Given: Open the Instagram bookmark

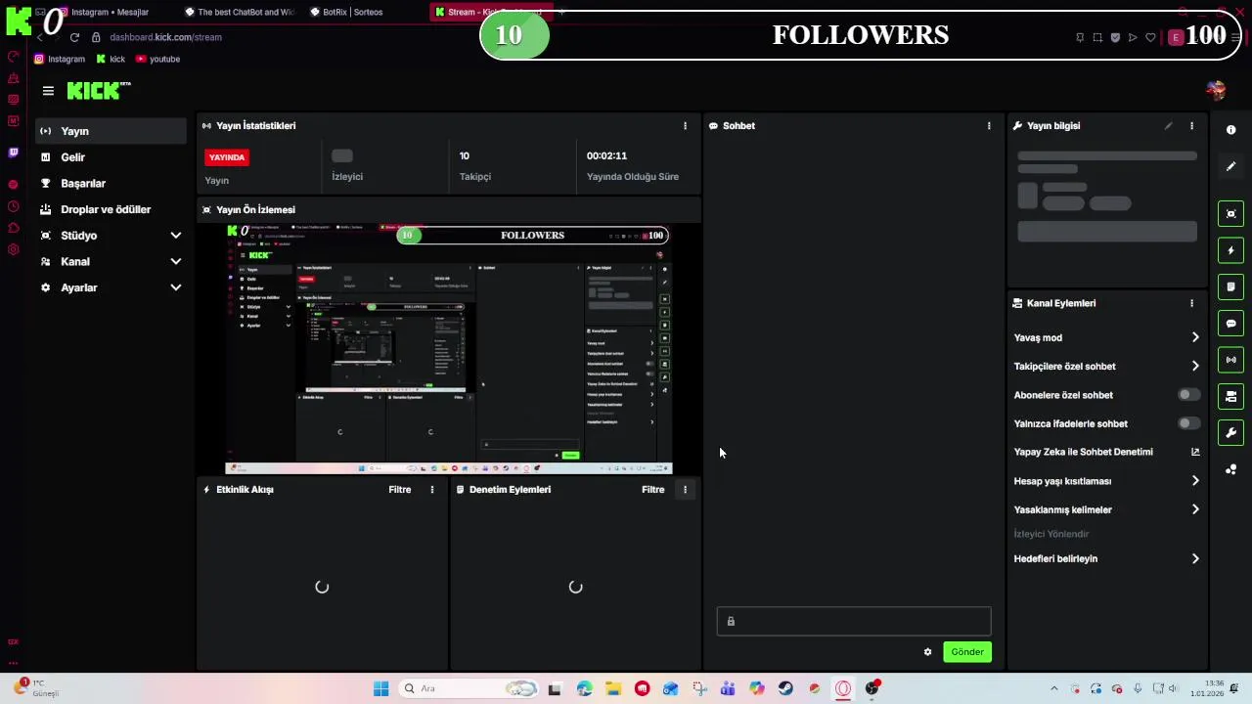Looking at the screenshot, I should coord(60,59).
